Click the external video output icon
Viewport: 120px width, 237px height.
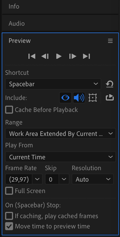[x=109, y=98]
